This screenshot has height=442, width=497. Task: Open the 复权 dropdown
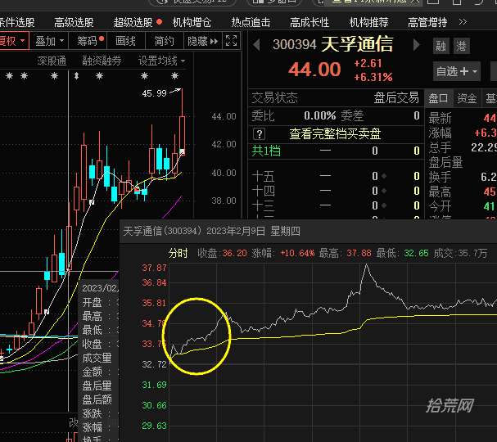tap(12, 41)
